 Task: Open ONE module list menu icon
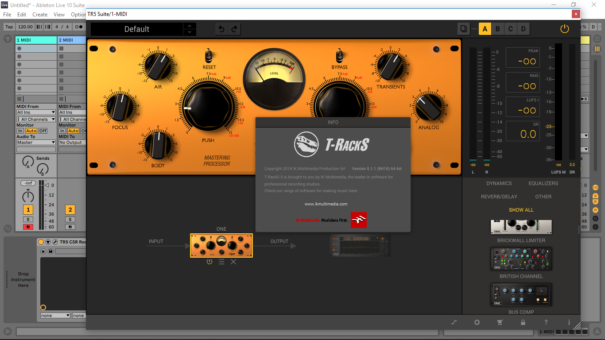point(221,262)
